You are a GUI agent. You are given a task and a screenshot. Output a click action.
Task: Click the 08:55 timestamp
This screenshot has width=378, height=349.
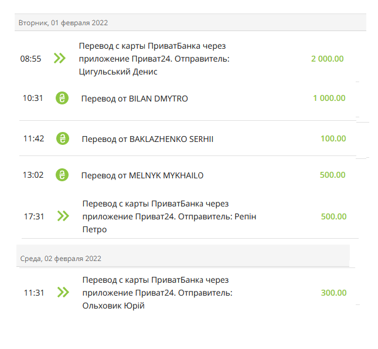(x=30, y=59)
